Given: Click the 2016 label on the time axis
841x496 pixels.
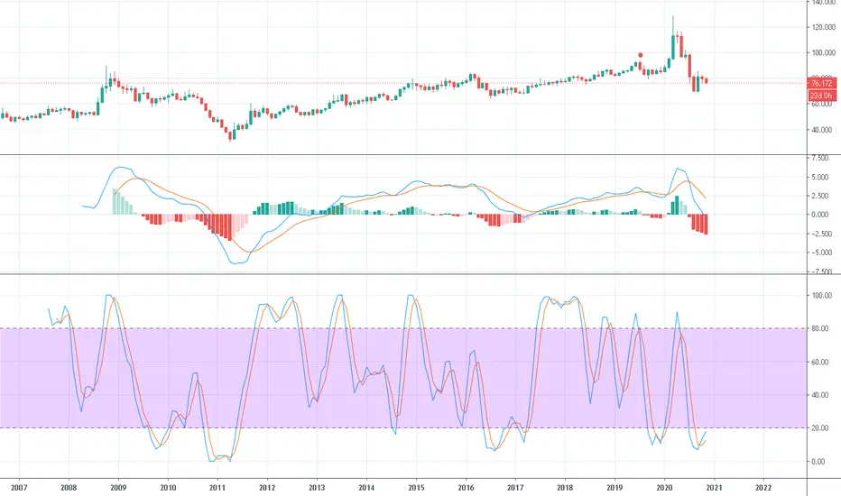Looking at the screenshot, I should (466, 487).
